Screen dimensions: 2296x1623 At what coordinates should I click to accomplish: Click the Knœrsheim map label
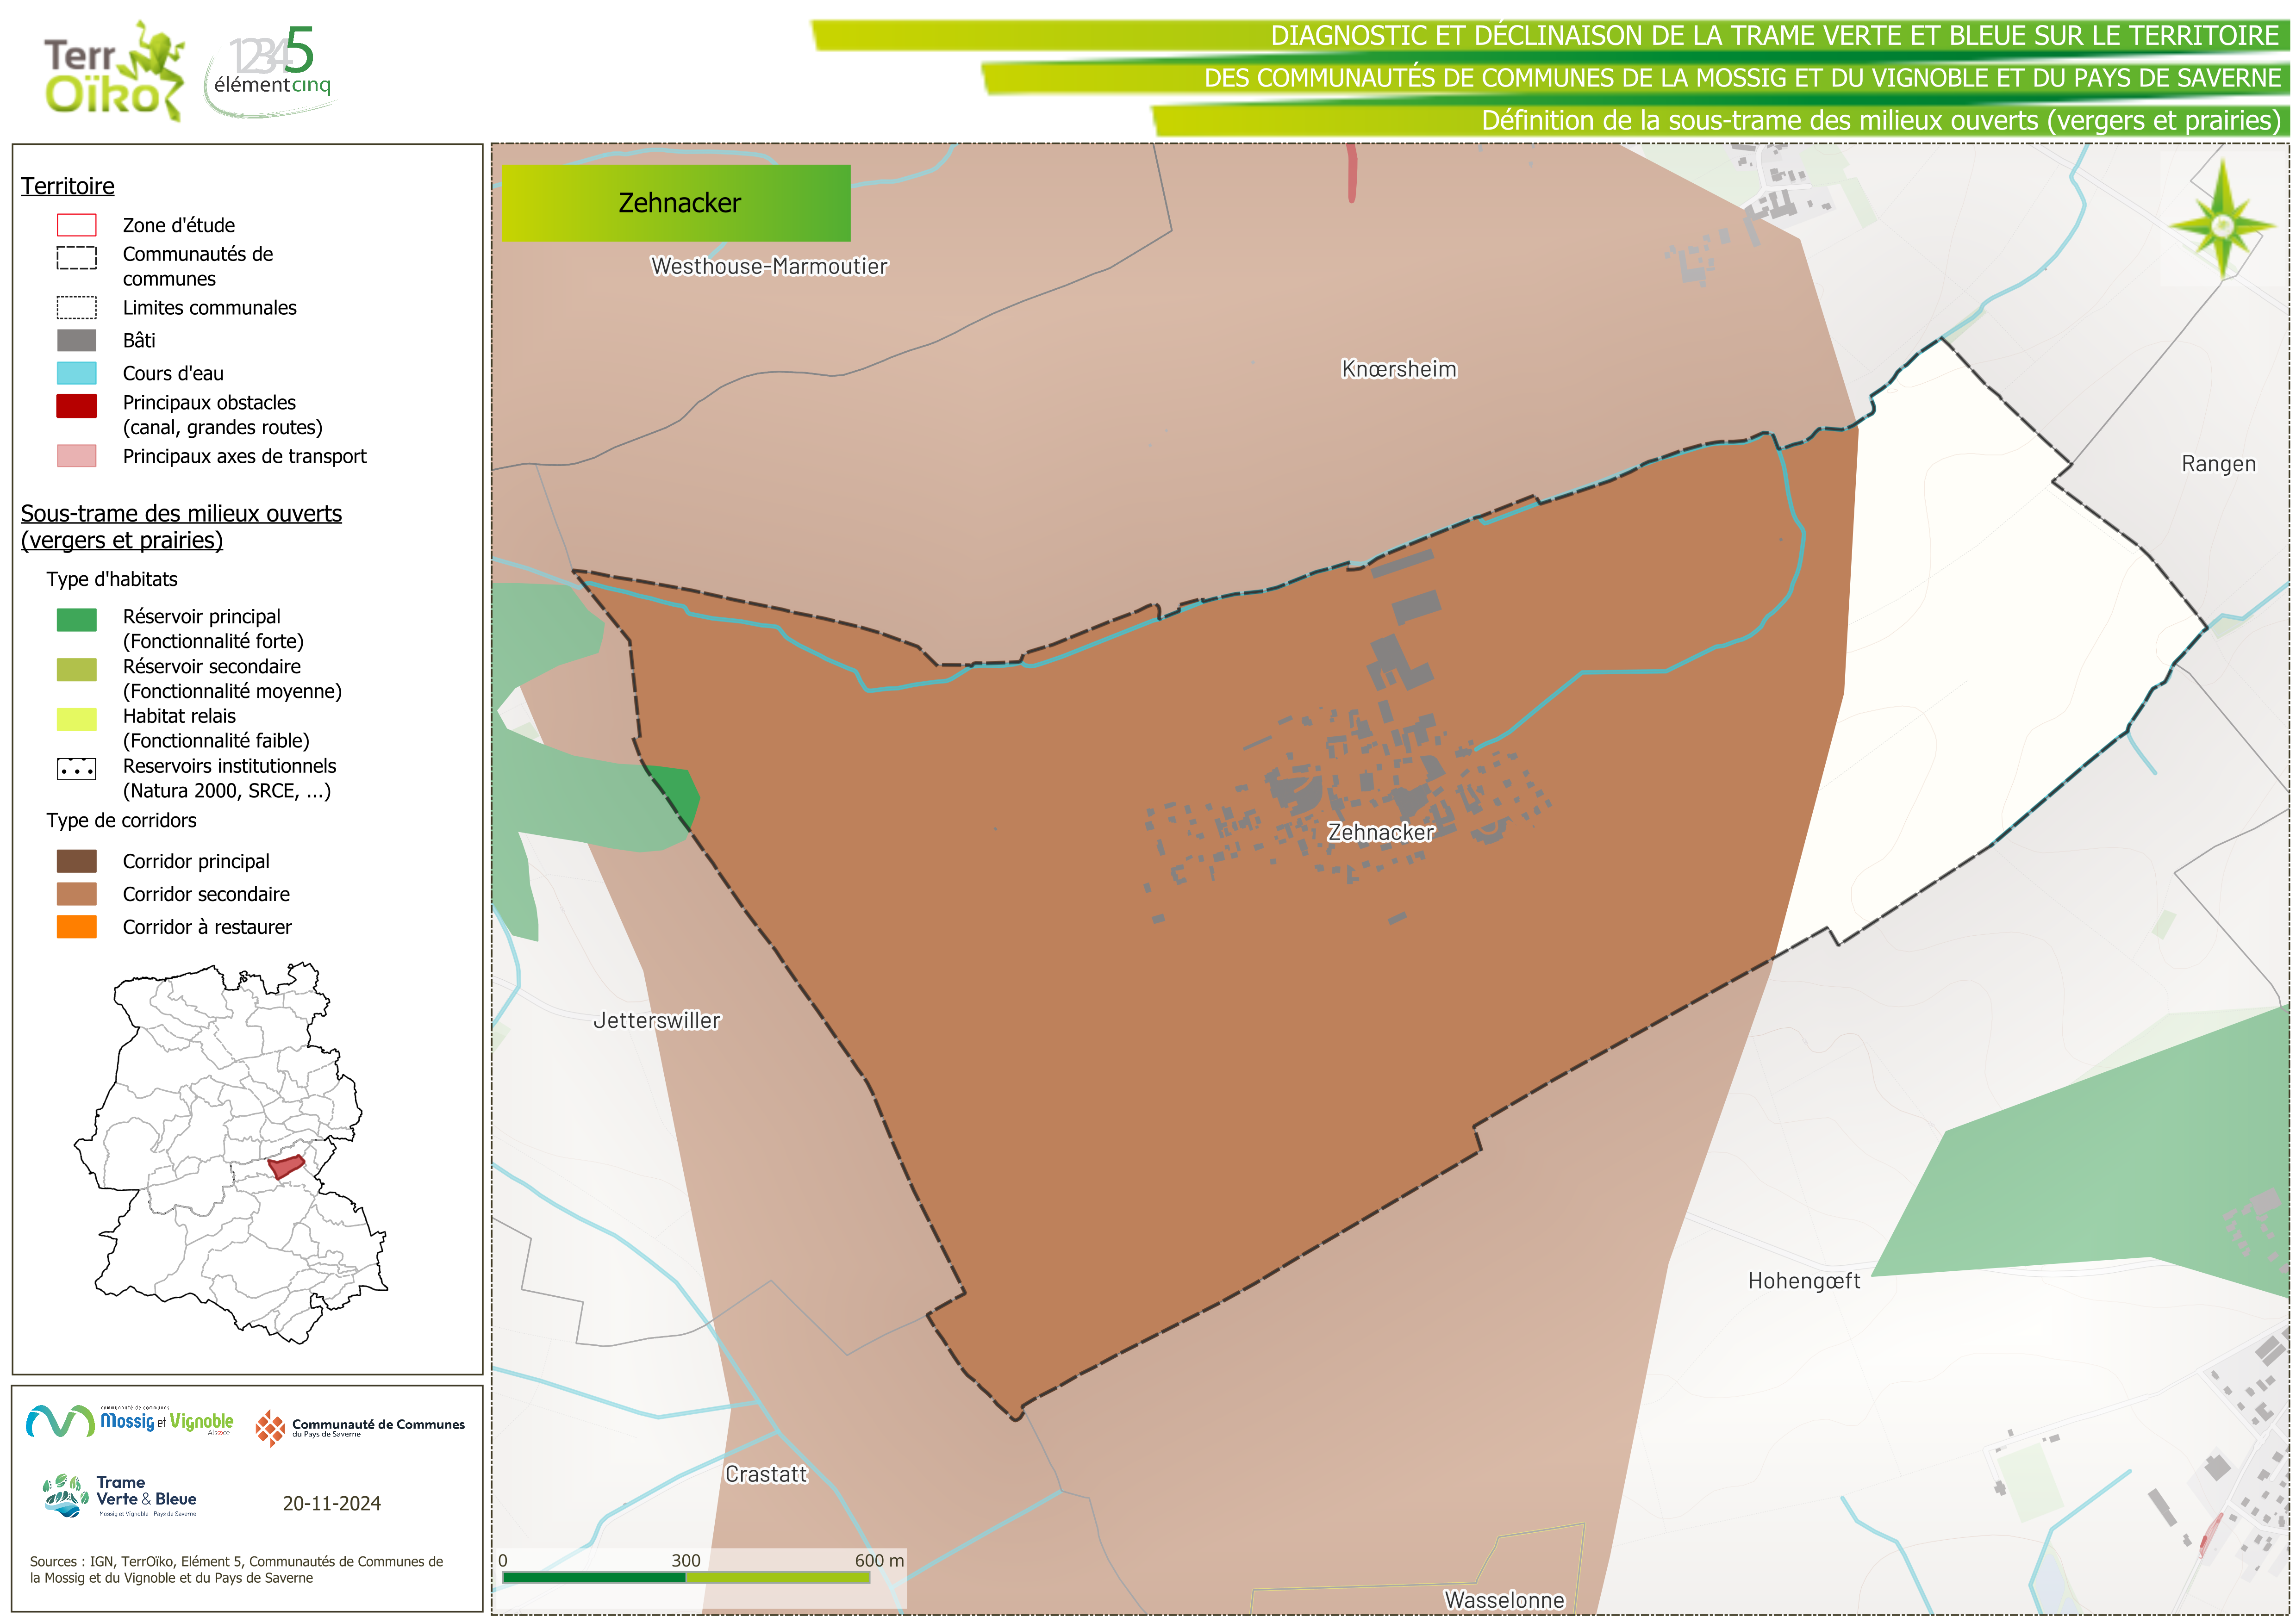pyautogui.click(x=1398, y=369)
